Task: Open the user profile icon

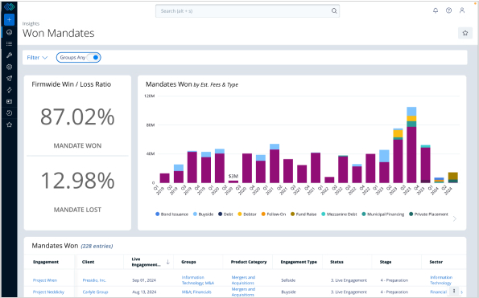Action: pos(462,10)
